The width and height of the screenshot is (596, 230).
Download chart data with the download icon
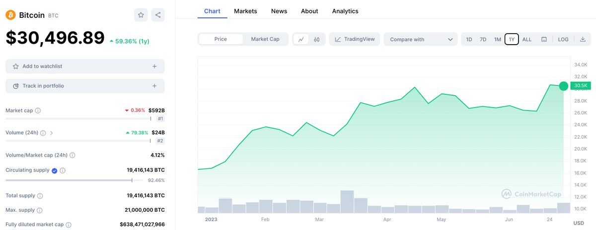583,39
